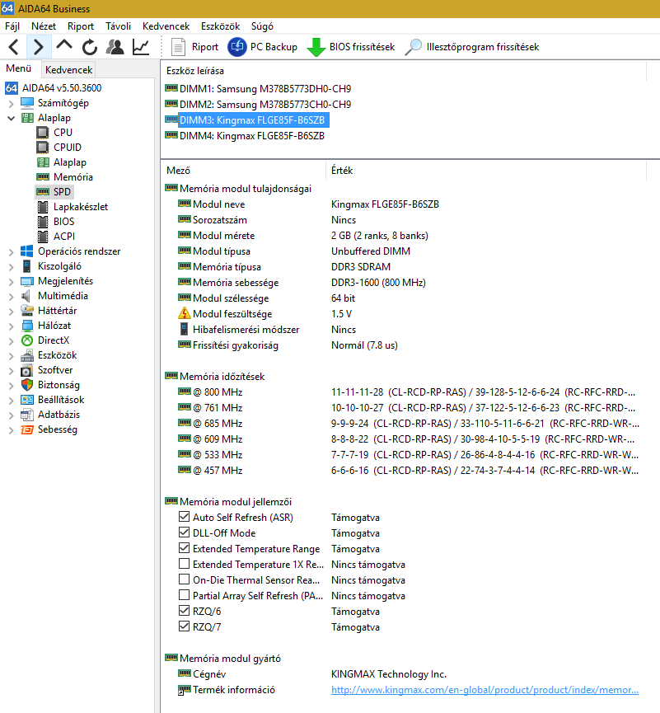Toggle Extended Temperature 1X Re... checkbox

point(184,564)
